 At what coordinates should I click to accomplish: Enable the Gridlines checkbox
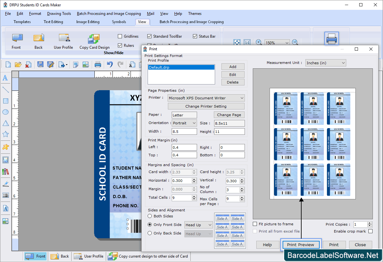point(120,36)
